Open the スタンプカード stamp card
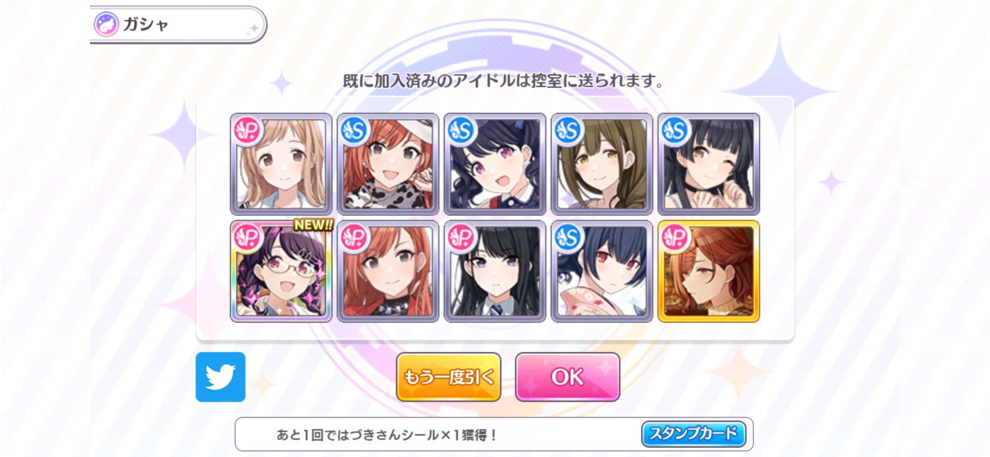 point(693,434)
